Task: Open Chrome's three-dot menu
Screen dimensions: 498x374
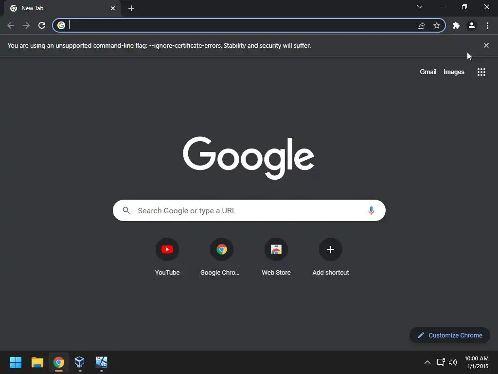Action: point(487,25)
